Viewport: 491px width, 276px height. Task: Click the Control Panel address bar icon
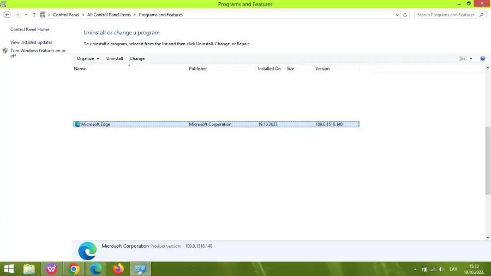pos(43,15)
